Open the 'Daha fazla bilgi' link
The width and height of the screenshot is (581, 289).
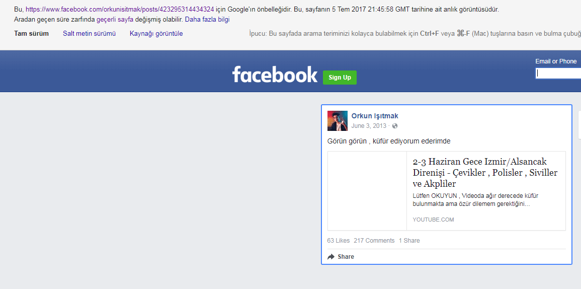pyautogui.click(x=207, y=20)
